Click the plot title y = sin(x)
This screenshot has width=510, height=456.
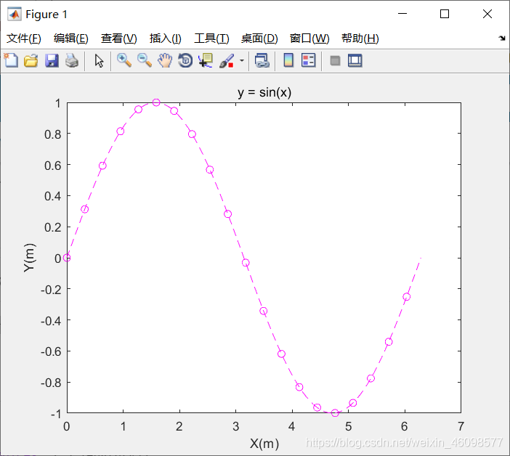coord(264,93)
